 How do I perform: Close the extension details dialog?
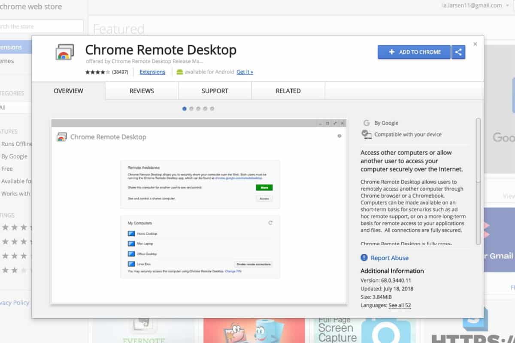point(475,44)
